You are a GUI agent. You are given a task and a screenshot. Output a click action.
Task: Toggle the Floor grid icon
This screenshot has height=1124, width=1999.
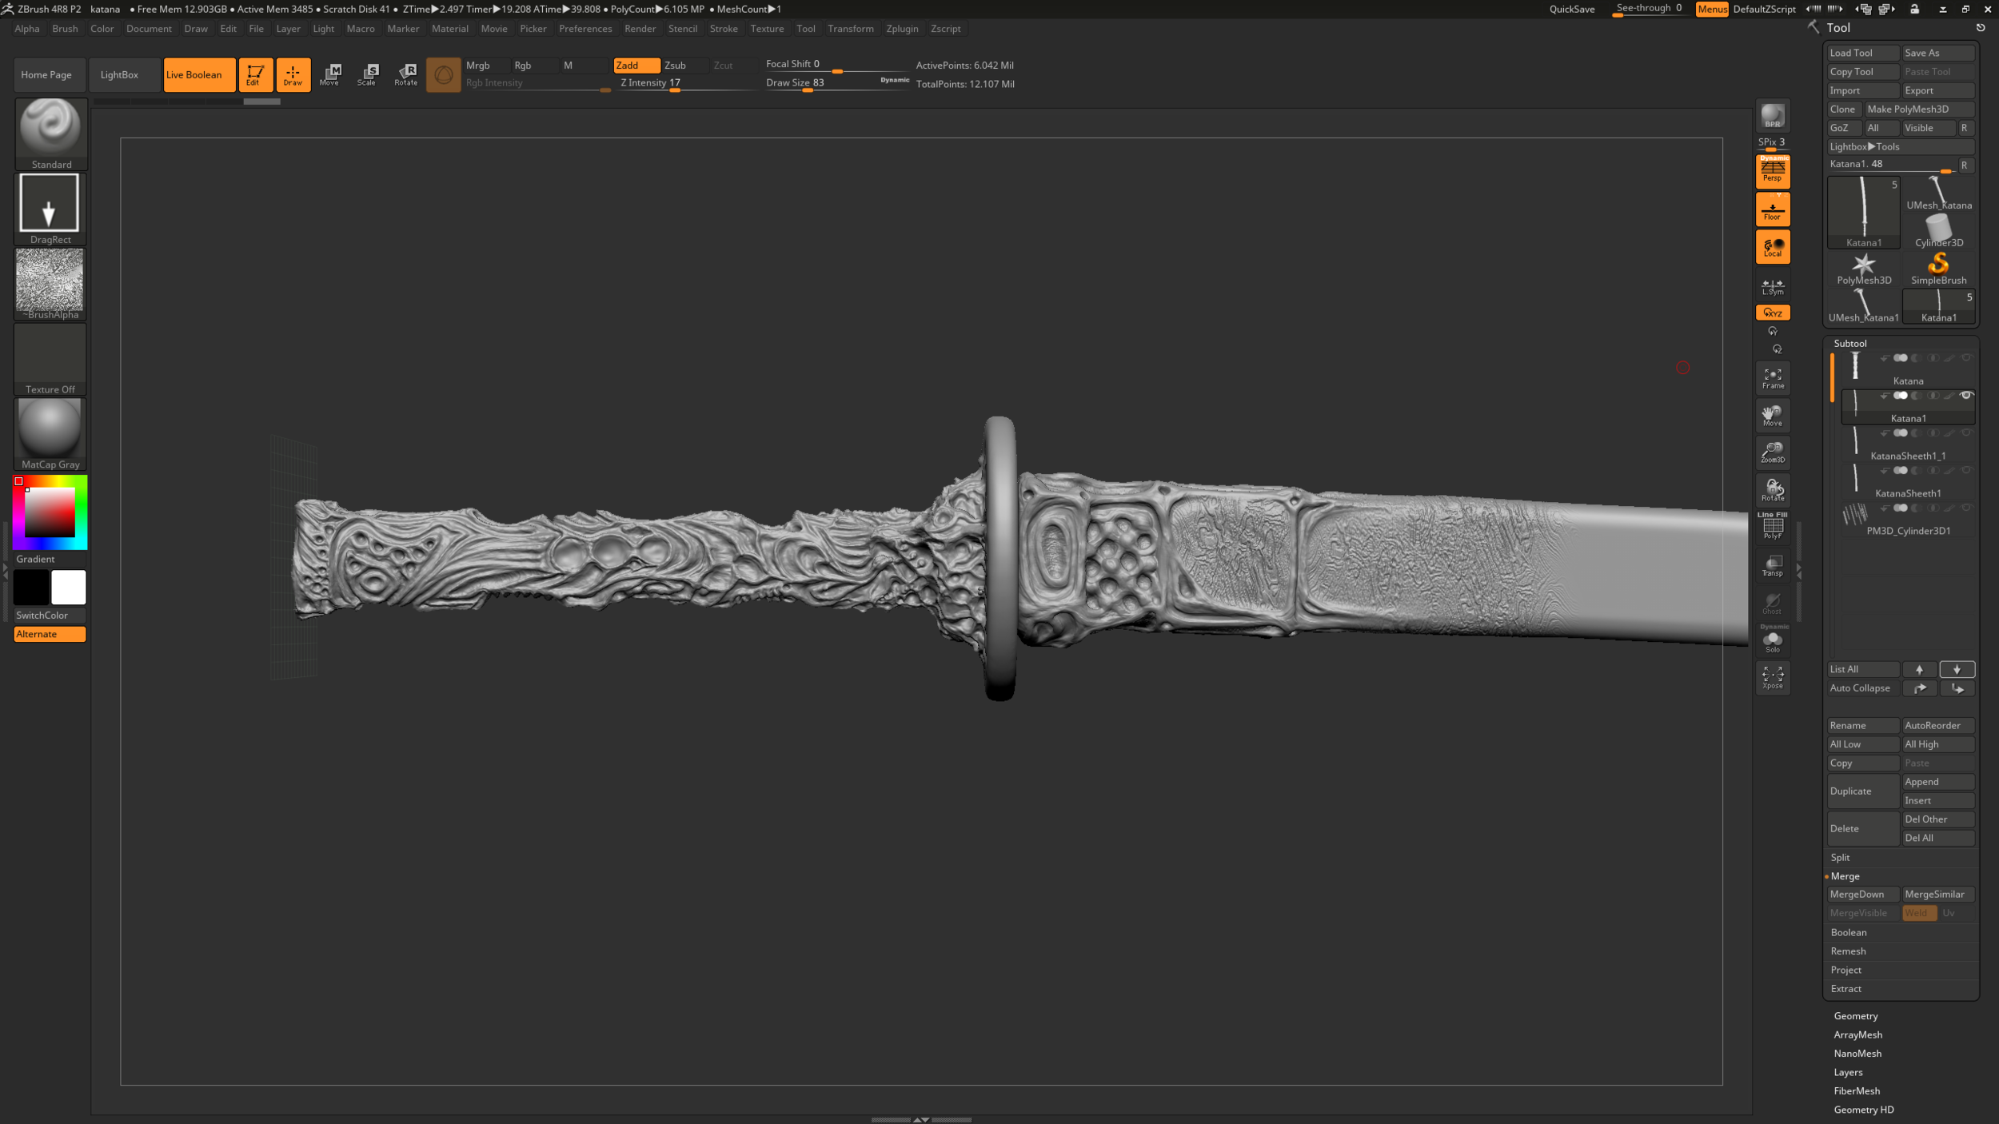pos(1772,209)
